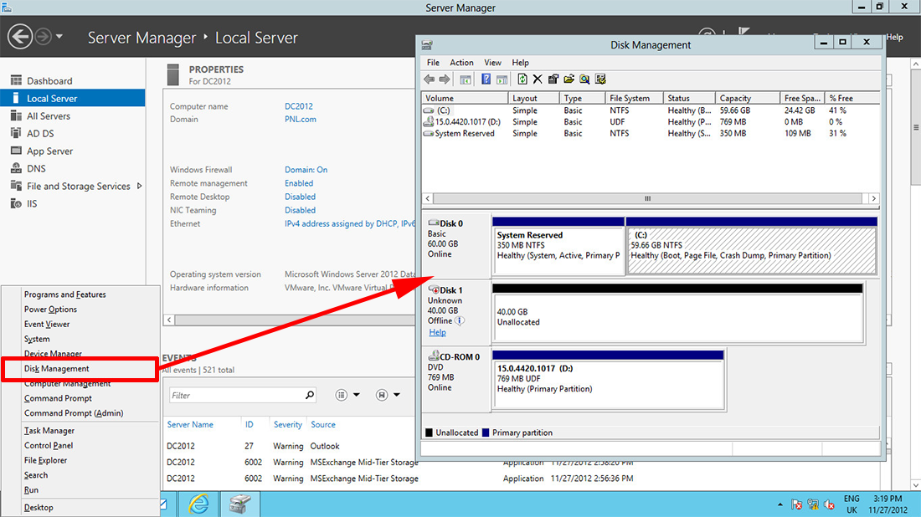Click the settings checklist toolbar icon
Screen dimensions: 921x517
600,79
